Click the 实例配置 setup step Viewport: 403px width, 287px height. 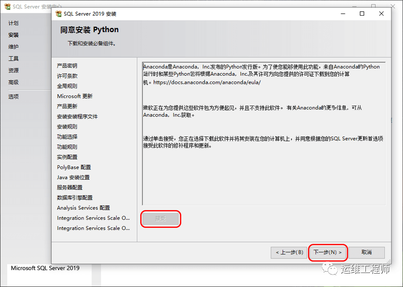click(67, 157)
